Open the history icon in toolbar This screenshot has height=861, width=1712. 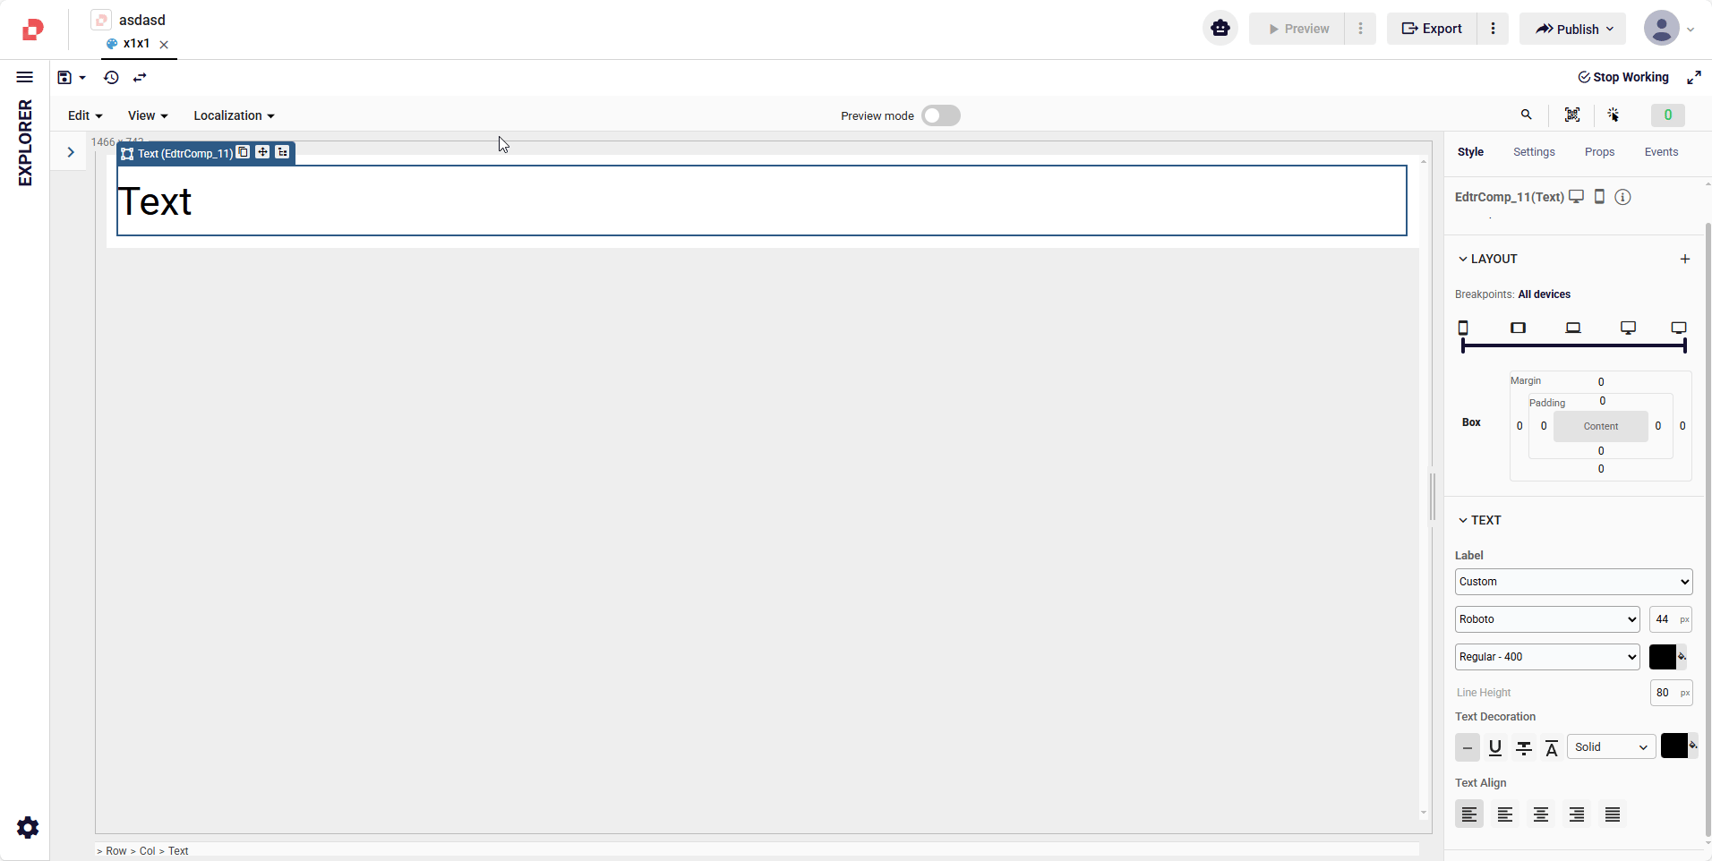click(x=111, y=78)
